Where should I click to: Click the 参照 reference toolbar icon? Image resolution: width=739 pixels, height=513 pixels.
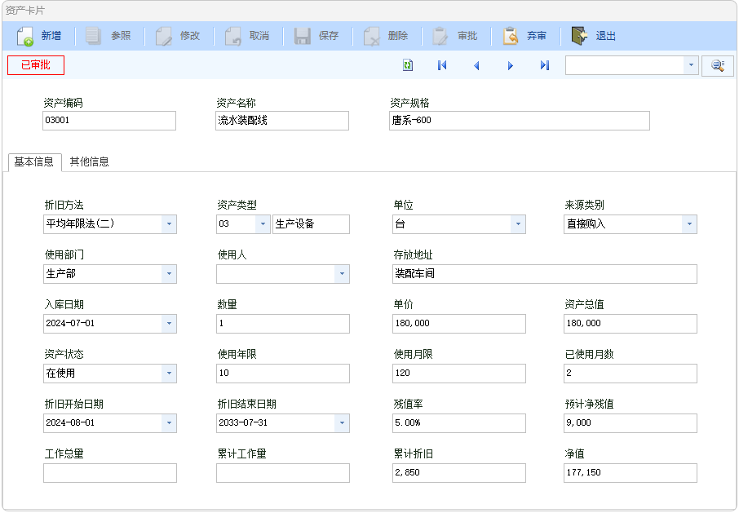click(93, 36)
